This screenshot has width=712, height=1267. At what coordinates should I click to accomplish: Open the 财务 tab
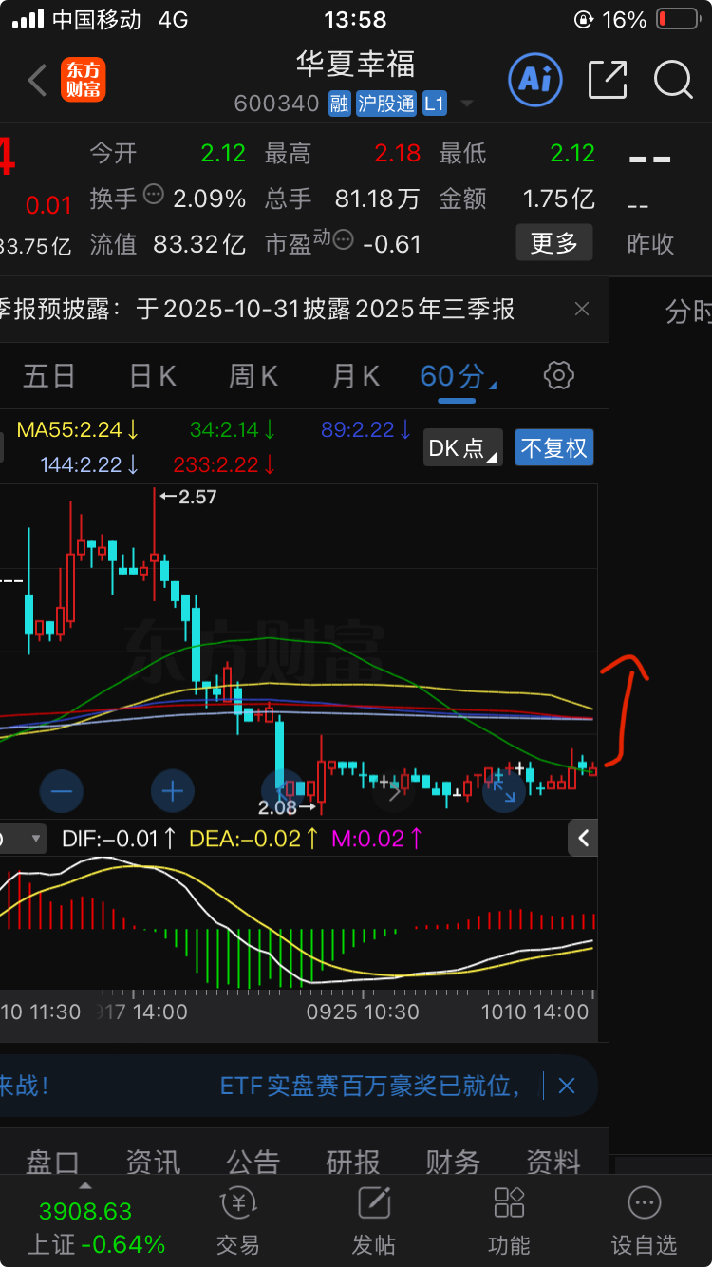click(x=453, y=1162)
